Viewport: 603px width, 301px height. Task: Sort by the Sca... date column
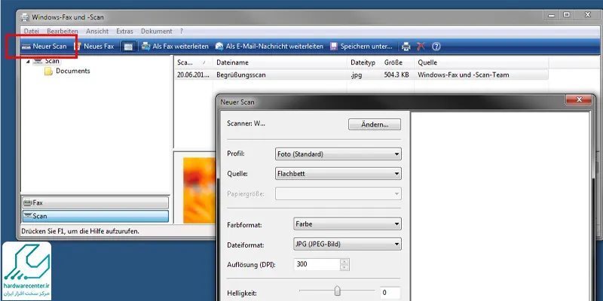click(x=194, y=62)
